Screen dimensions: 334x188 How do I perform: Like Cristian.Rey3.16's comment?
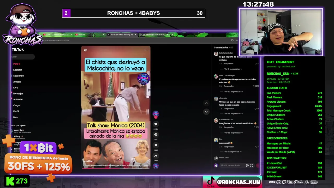pos(254,127)
